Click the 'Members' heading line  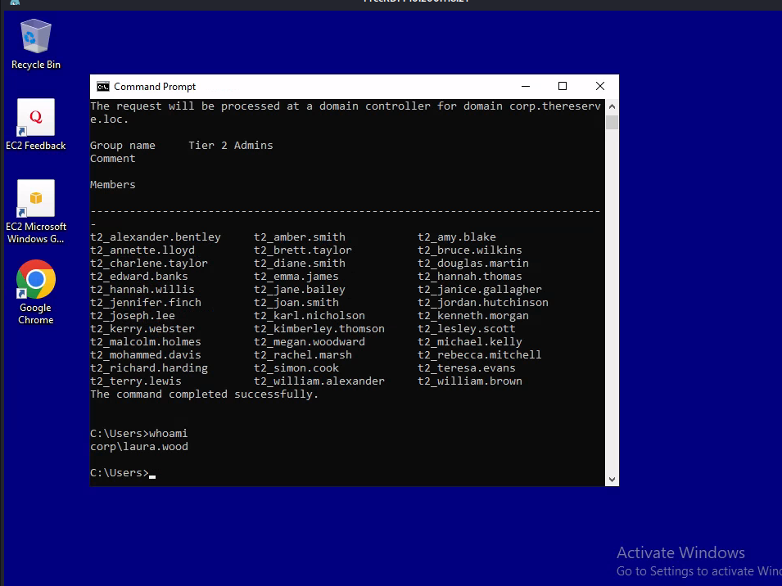113,185
